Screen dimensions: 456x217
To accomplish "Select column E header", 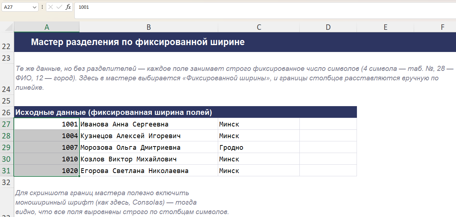I will click(x=385, y=27).
